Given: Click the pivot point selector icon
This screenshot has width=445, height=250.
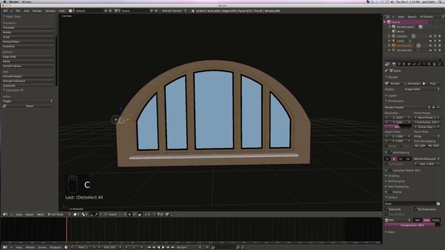Looking at the screenshot, I should [x=83, y=215].
